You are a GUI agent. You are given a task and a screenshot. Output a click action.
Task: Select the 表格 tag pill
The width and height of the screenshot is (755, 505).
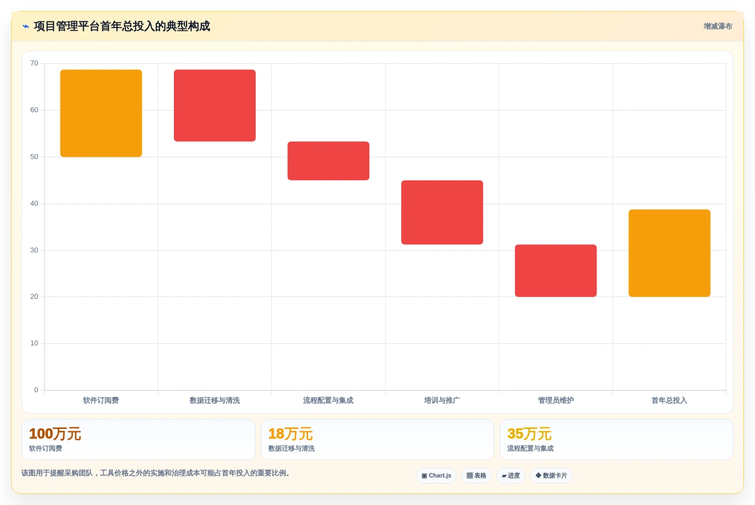click(x=477, y=475)
